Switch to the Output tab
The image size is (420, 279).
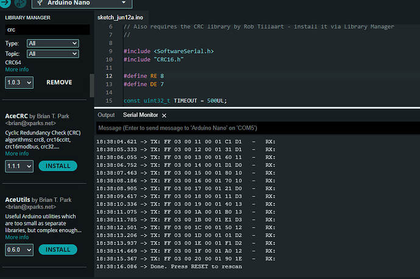pos(106,115)
